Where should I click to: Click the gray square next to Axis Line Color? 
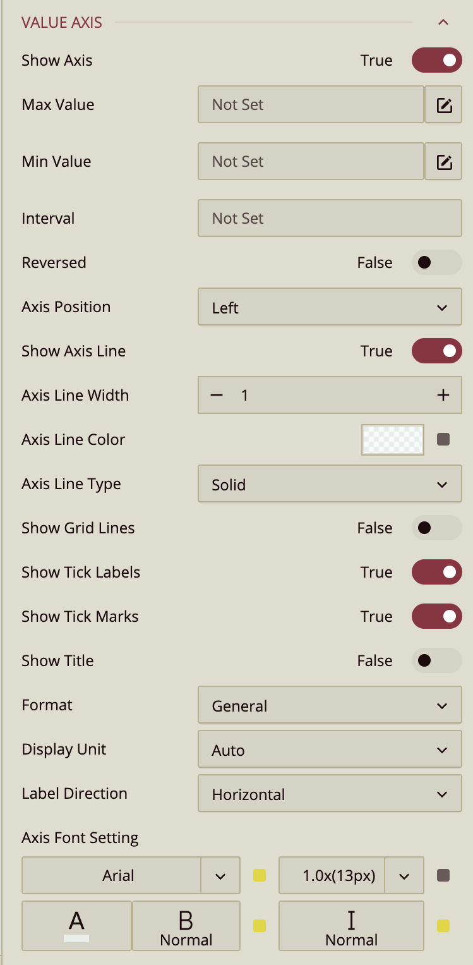pyautogui.click(x=443, y=439)
